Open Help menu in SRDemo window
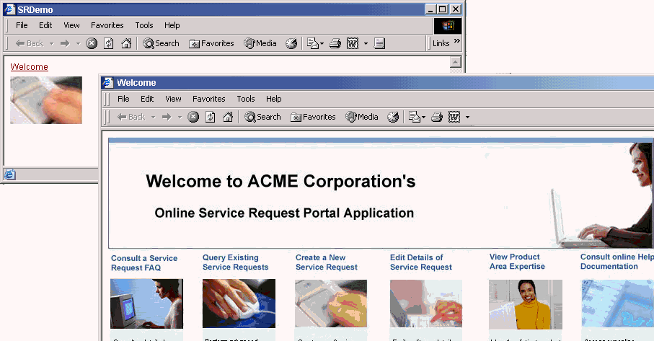This screenshot has width=654, height=341. click(x=172, y=25)
